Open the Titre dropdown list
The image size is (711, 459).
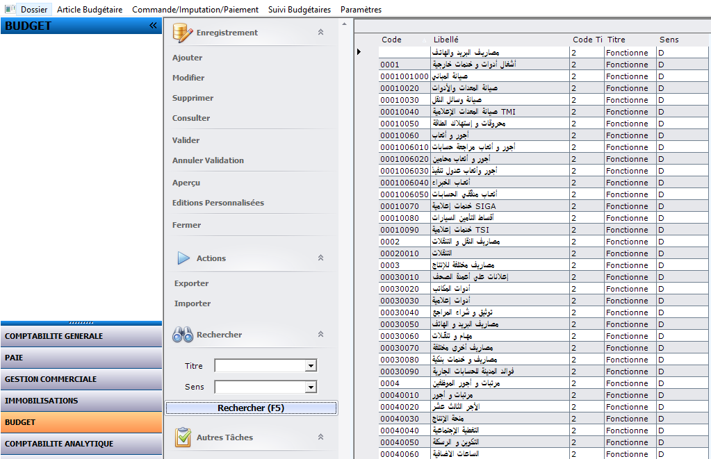point(311,366)
